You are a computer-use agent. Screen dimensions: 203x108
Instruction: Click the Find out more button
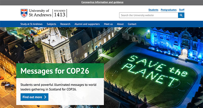[x=35, y=97]
